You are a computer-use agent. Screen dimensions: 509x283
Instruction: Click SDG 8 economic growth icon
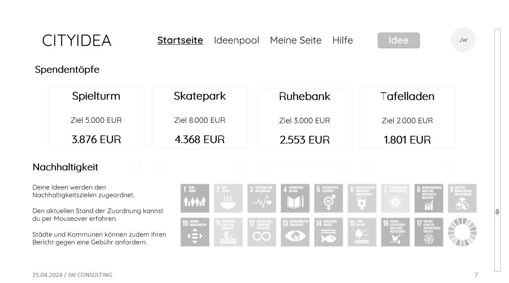tap(429, 198)
